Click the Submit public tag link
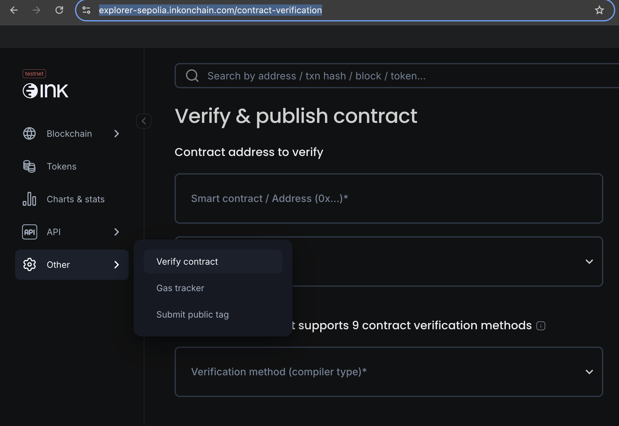 tap(192, 314)
